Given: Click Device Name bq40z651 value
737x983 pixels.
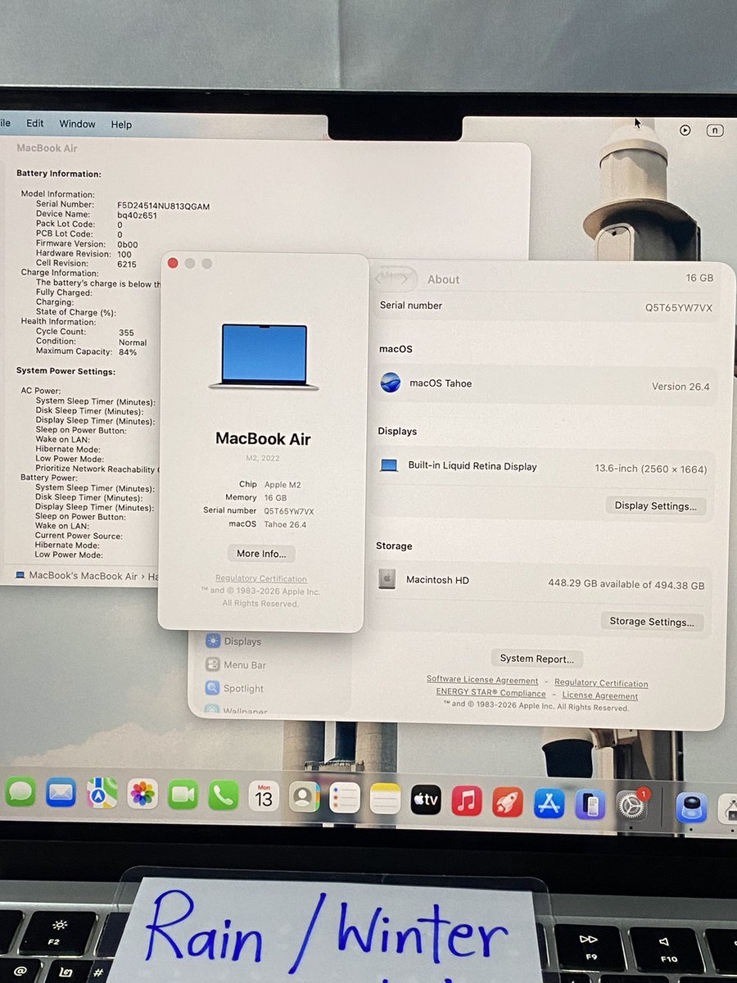Looking at the screenshot, I should pos(137,215).
